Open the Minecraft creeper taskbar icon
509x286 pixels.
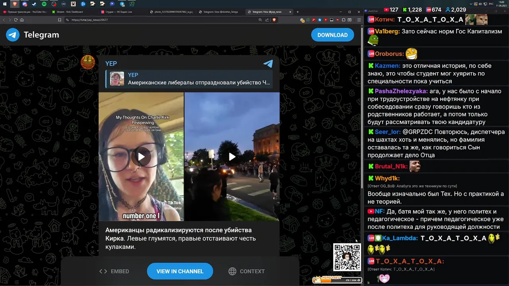[x=74, y=4]
